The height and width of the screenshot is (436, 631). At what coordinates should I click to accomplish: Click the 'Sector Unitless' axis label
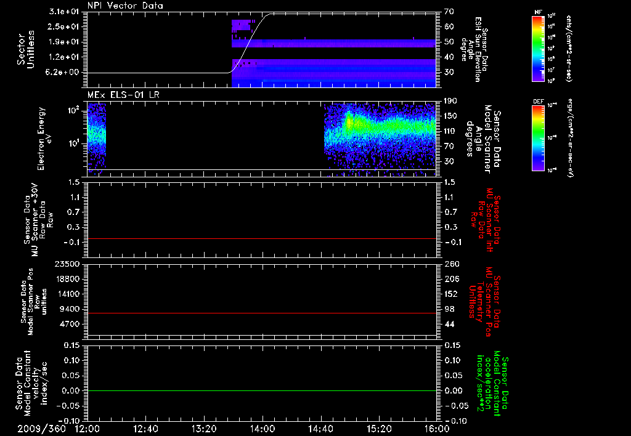[26, 49]
